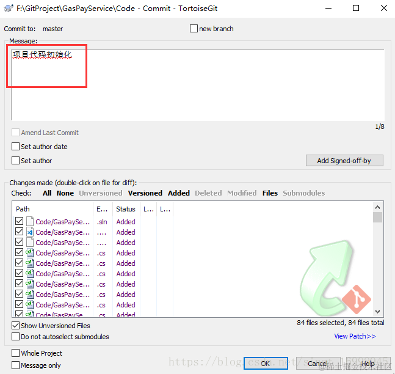Click None to uncheck all files
The image size is (395, 374).
(x=65, y=193)
